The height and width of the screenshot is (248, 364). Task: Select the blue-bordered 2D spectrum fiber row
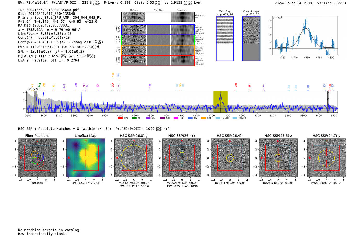tap(158, 30)
